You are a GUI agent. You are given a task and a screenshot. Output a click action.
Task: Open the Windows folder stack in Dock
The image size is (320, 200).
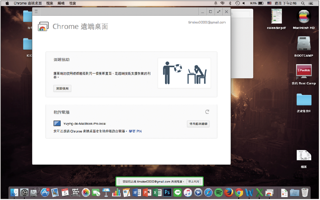point(294,192)
